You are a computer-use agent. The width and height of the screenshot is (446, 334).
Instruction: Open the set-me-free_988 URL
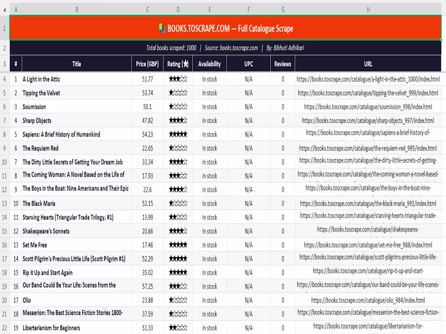coord(368,245)
